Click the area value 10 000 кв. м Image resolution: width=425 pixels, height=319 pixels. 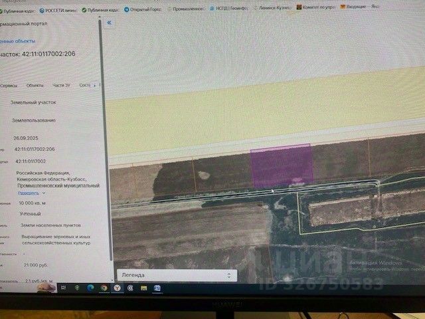pos(32,203)
